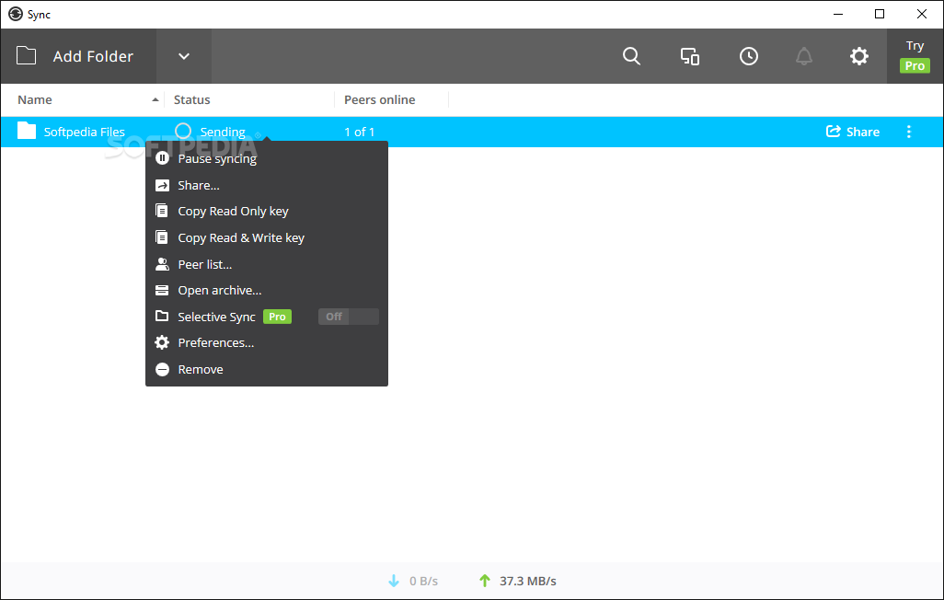Maximize the Sync window
944x600 pixels.
click(x=880, y=14)
